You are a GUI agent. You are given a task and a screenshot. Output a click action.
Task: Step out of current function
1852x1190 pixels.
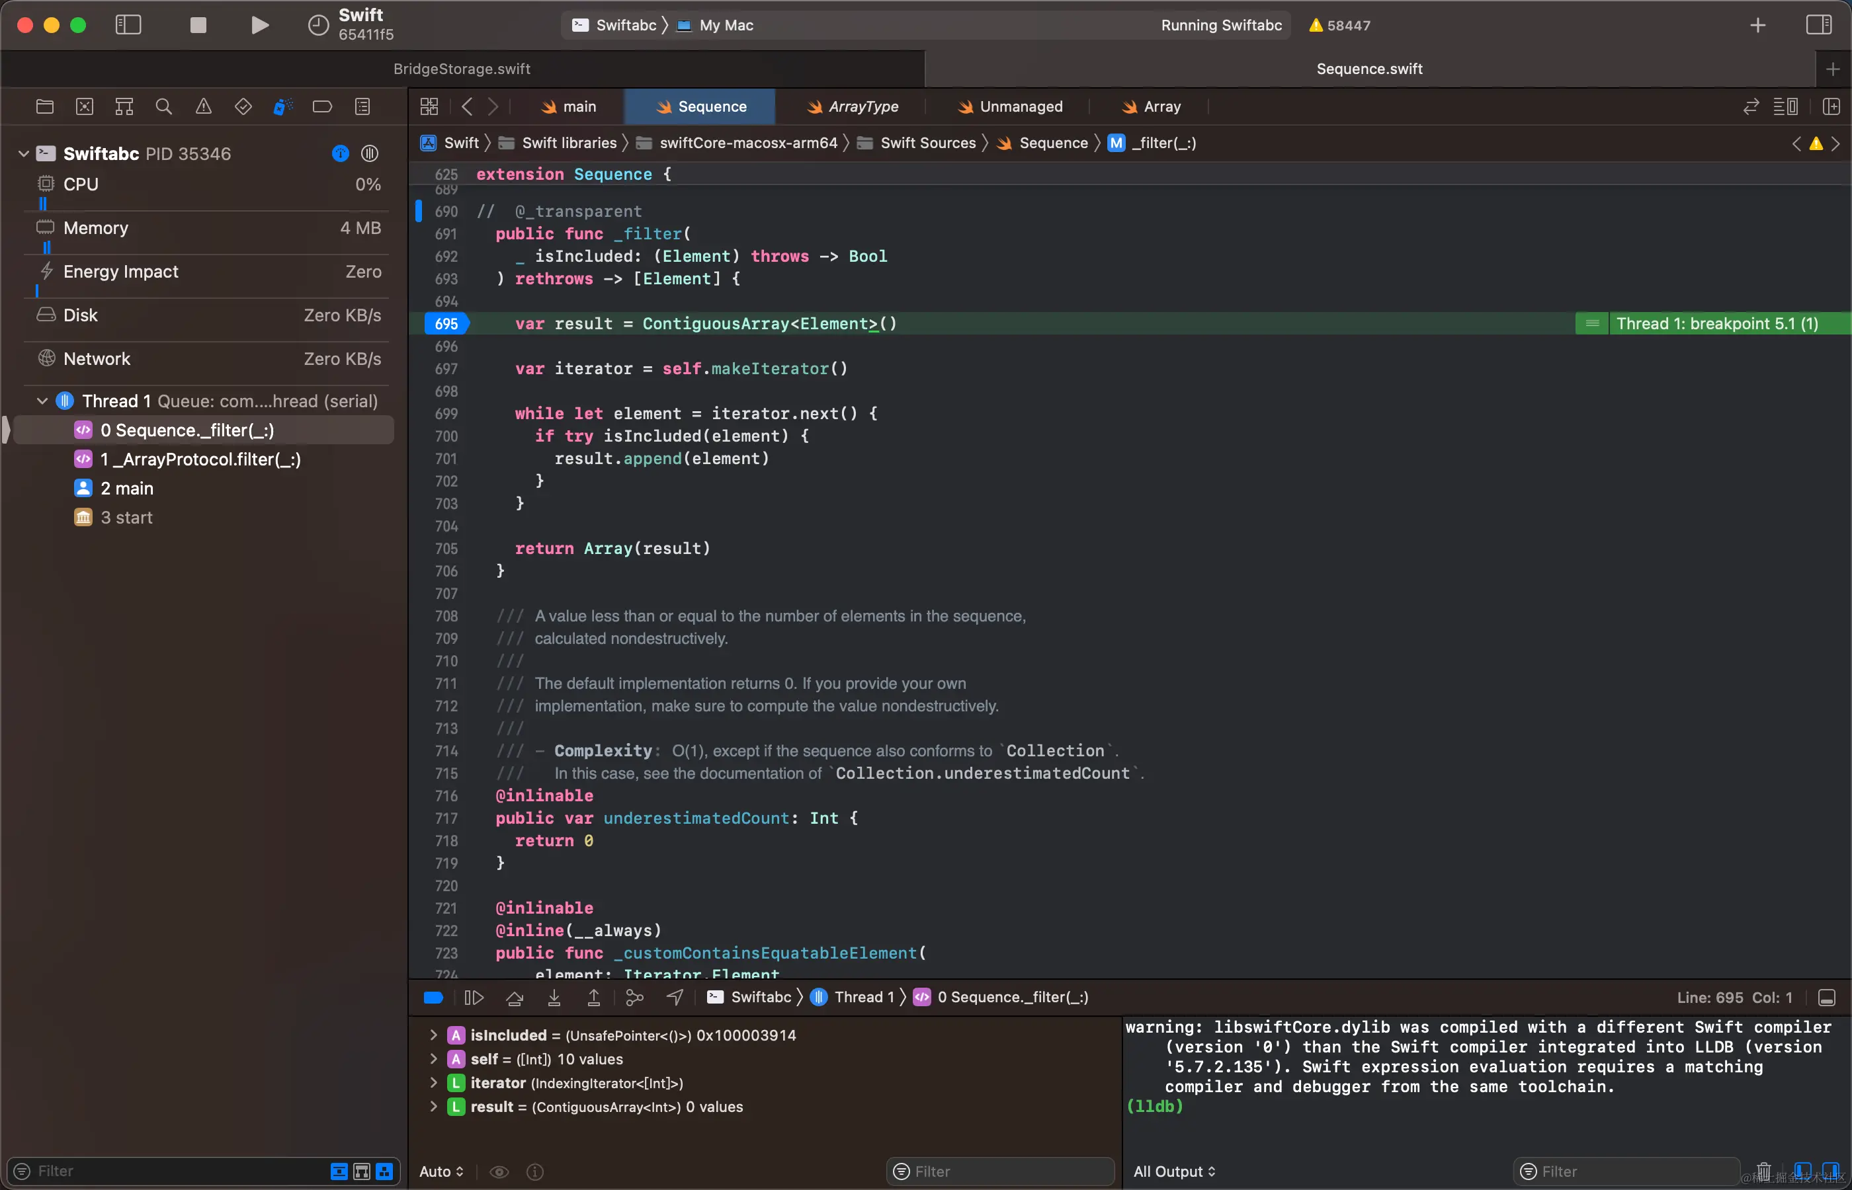pyautogui.click(x=593, y=998)
